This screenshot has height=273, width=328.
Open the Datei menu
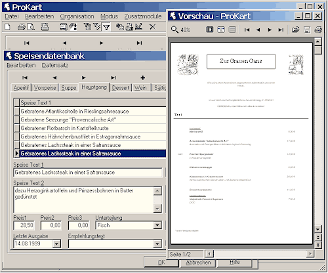pyautogui.click(x=12, y=16)
